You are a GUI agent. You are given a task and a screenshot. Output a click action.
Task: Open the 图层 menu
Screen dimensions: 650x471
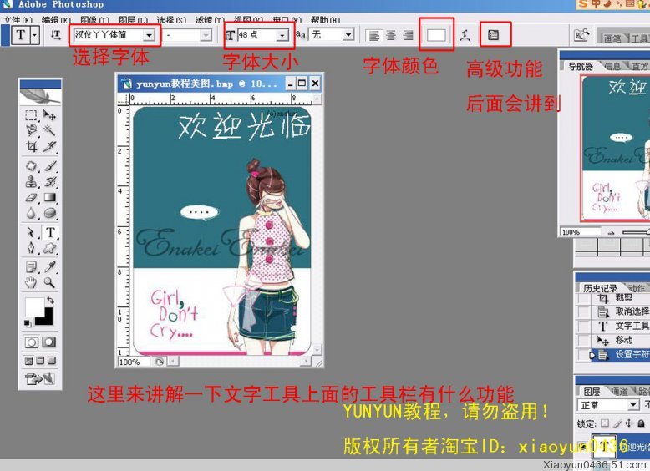point(133,19)
